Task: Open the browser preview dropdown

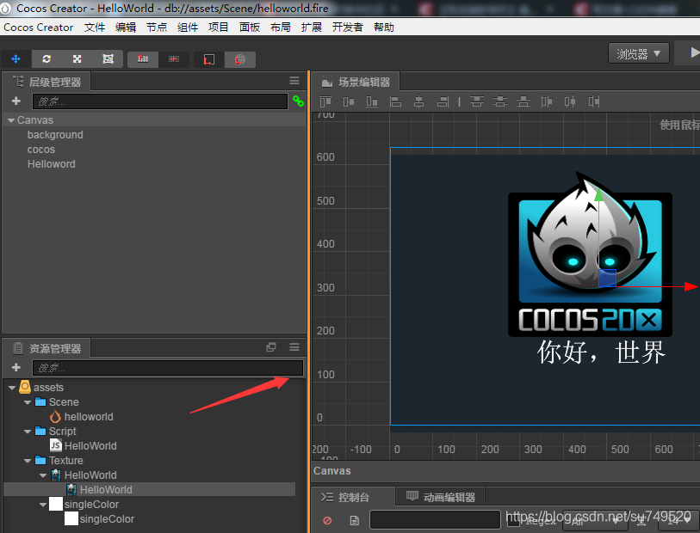Action: (x=638, y=54)
